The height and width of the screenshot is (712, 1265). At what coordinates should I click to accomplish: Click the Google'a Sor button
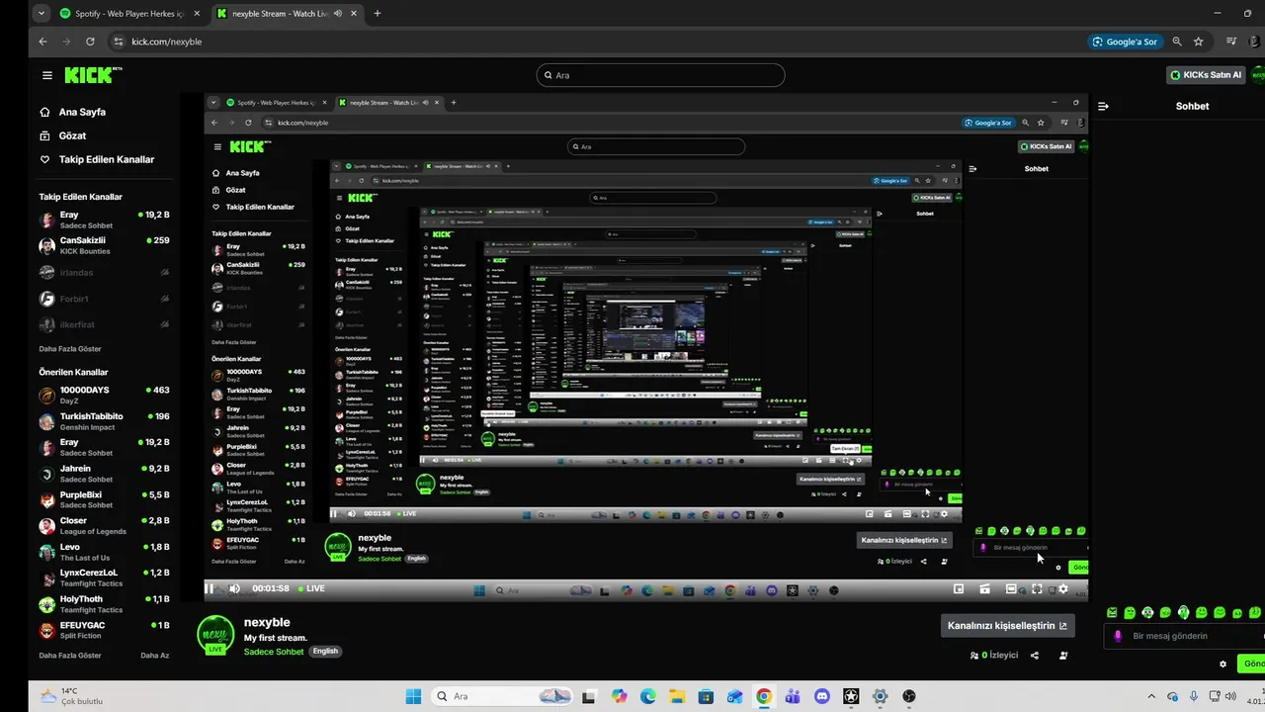point(1124,42)
